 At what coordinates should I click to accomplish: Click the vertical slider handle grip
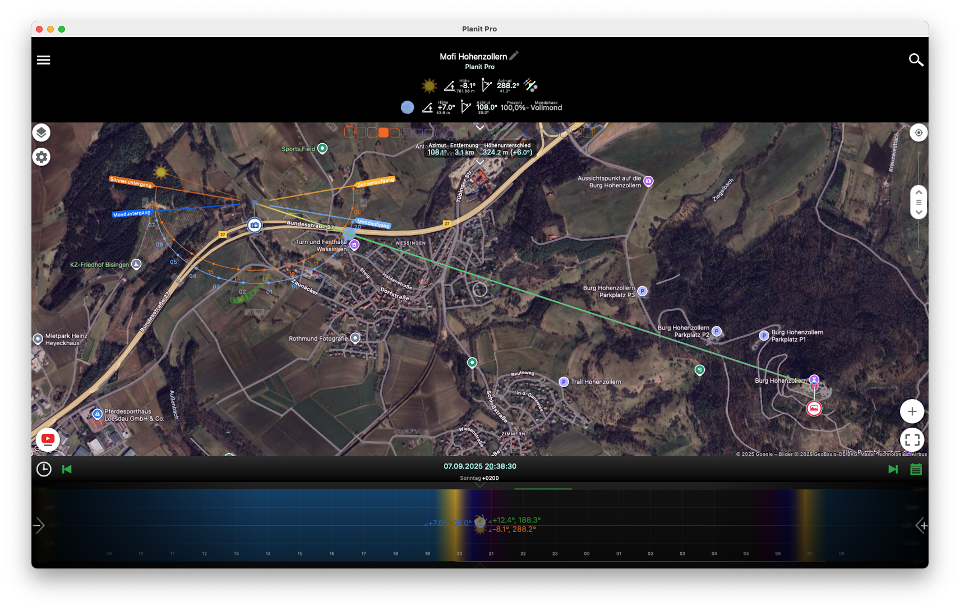919,202
